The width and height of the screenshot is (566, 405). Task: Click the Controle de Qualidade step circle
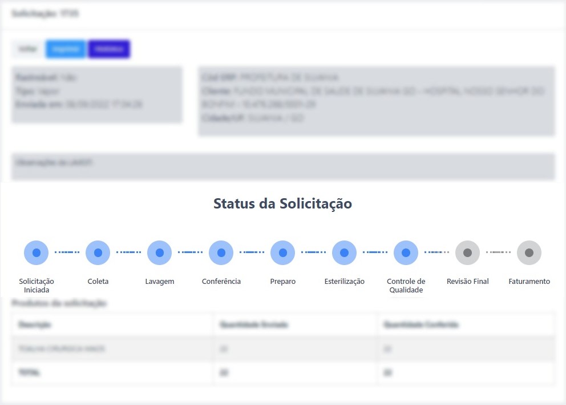[406, 252]
